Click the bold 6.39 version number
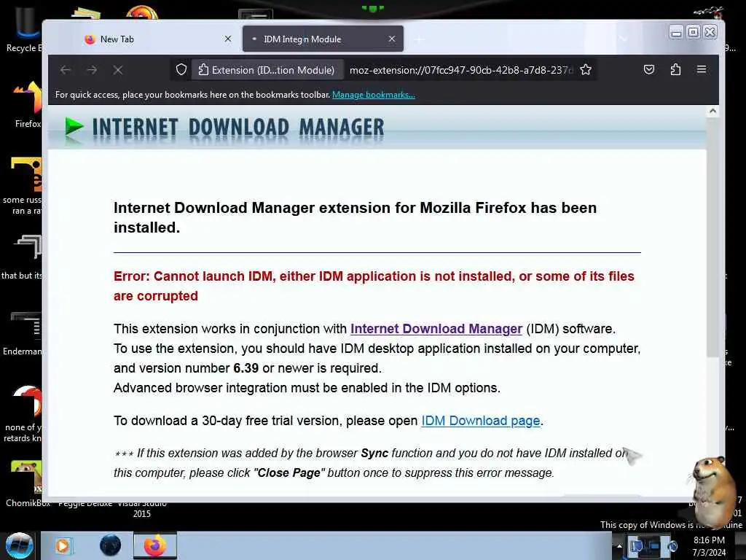 [246, 368]
